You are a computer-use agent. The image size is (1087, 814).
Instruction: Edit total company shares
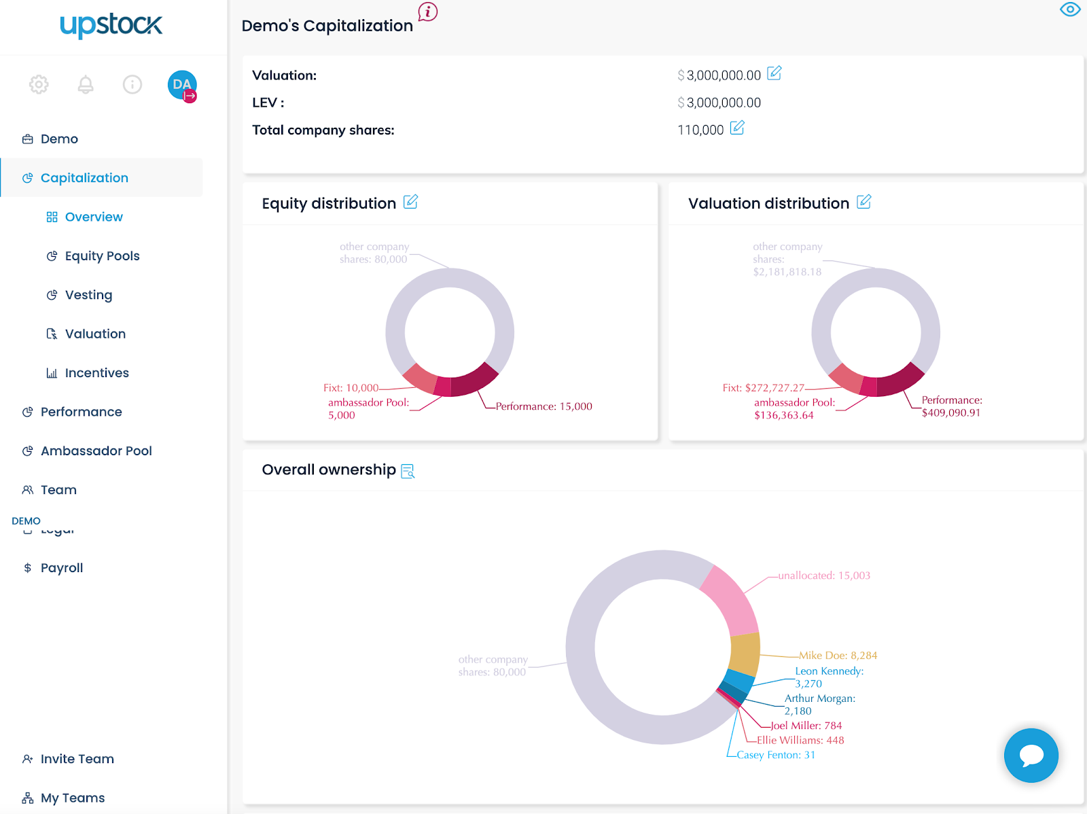[737, 128]
